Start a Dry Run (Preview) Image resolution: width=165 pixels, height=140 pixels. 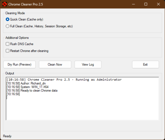pos(19,65)
